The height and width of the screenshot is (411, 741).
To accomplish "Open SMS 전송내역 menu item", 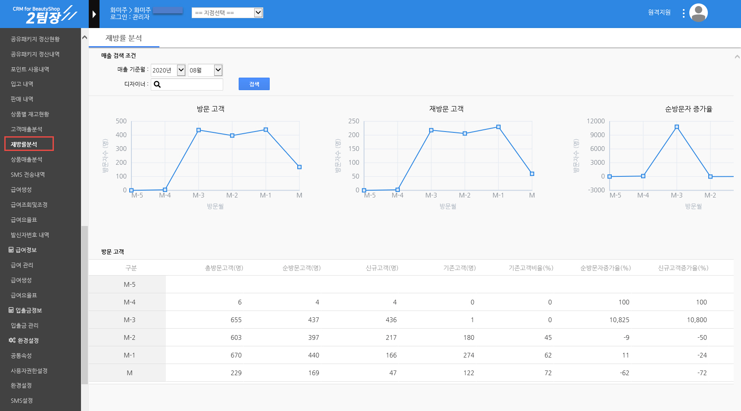I will click(28, 175).
